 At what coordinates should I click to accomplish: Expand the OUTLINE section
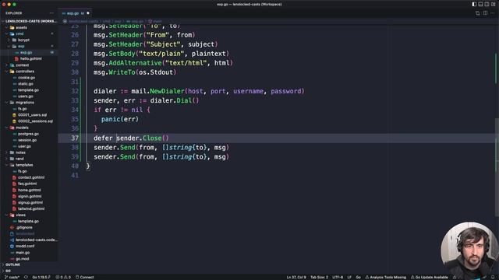[x=12, y=264]
